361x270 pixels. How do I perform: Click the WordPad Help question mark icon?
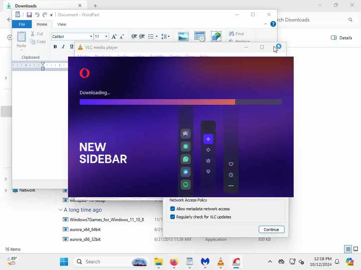pos(273,24)
